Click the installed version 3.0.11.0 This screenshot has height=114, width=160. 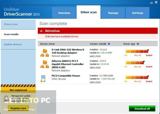(103, 50)
